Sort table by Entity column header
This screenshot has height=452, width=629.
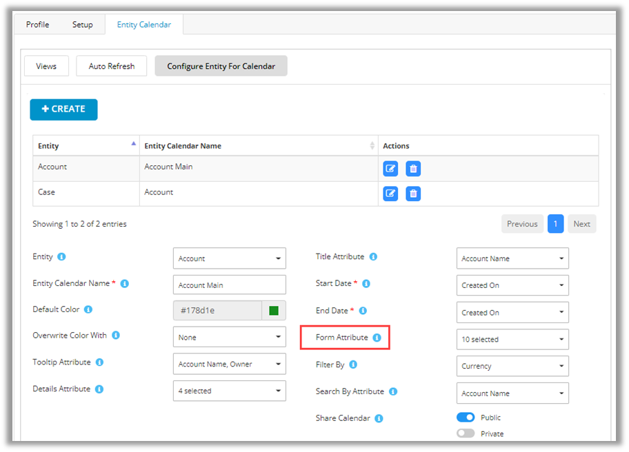(86, 145)
